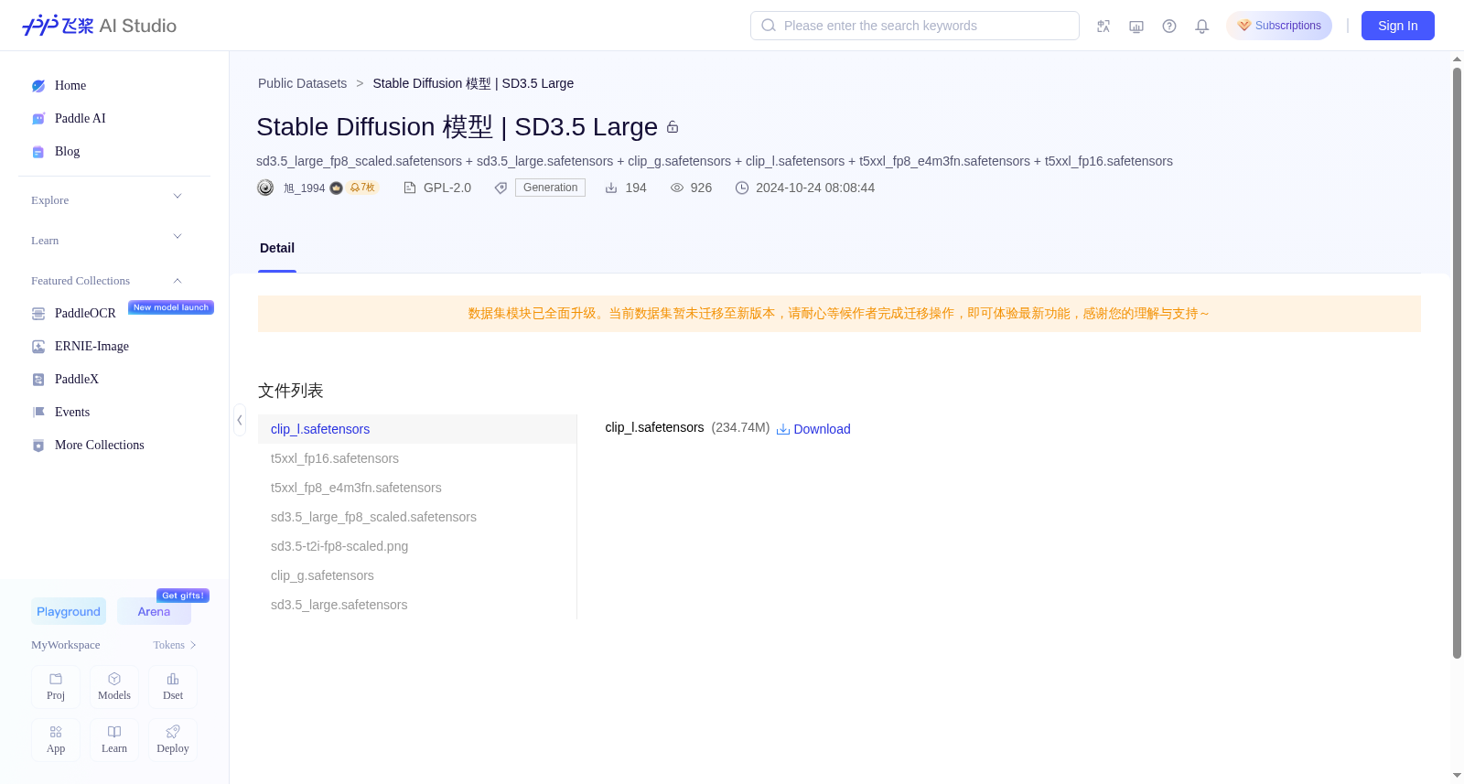Go to Public Datasets breadcrumb
The width and height of the screenshot is (1464, 784).
pyautogui.click(x=302, y=83)
